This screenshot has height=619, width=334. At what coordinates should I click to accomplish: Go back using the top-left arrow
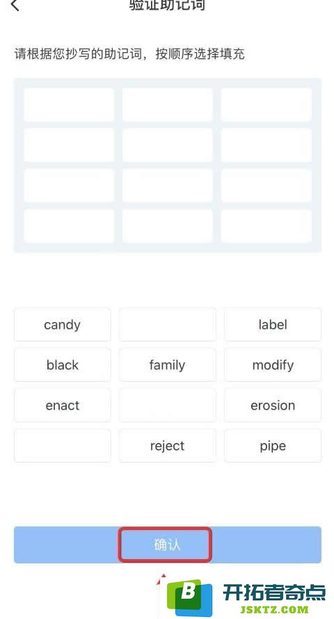click(15, 5)
